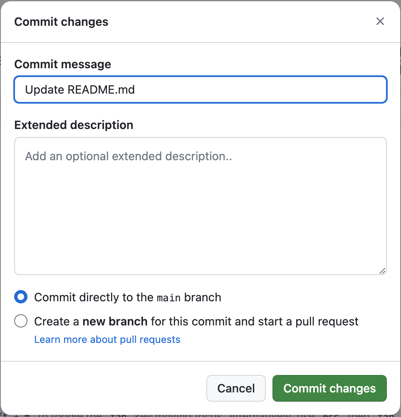
Task: Open Learn more about pull requests
Action: click(x=107, y=339)
